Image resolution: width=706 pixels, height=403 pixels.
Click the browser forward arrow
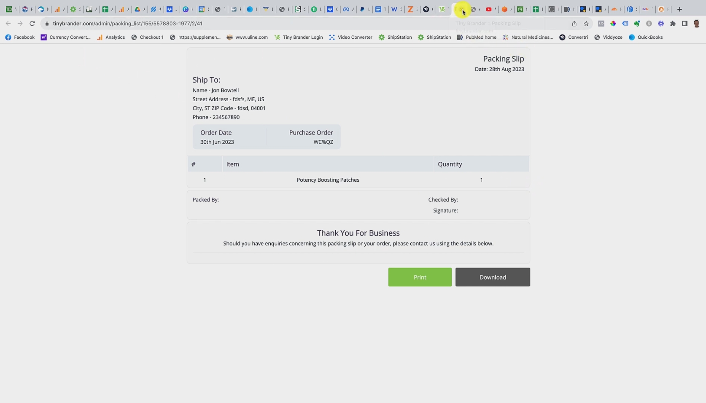pyautogui.click(x=20, y=24)
